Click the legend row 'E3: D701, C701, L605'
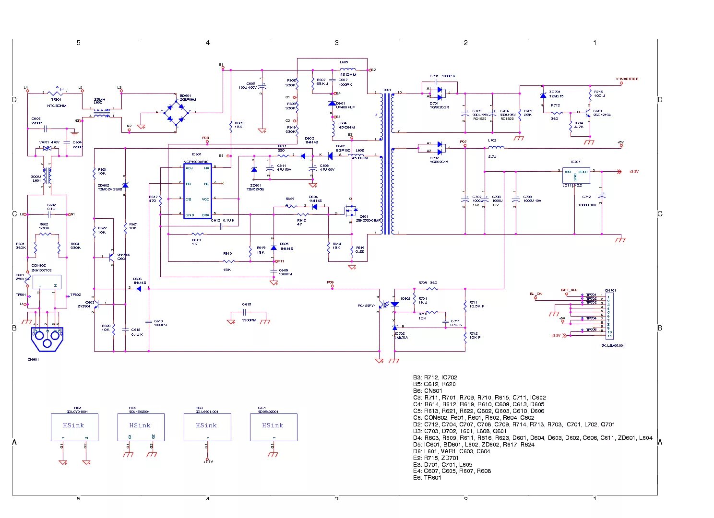 coord(443,465)
